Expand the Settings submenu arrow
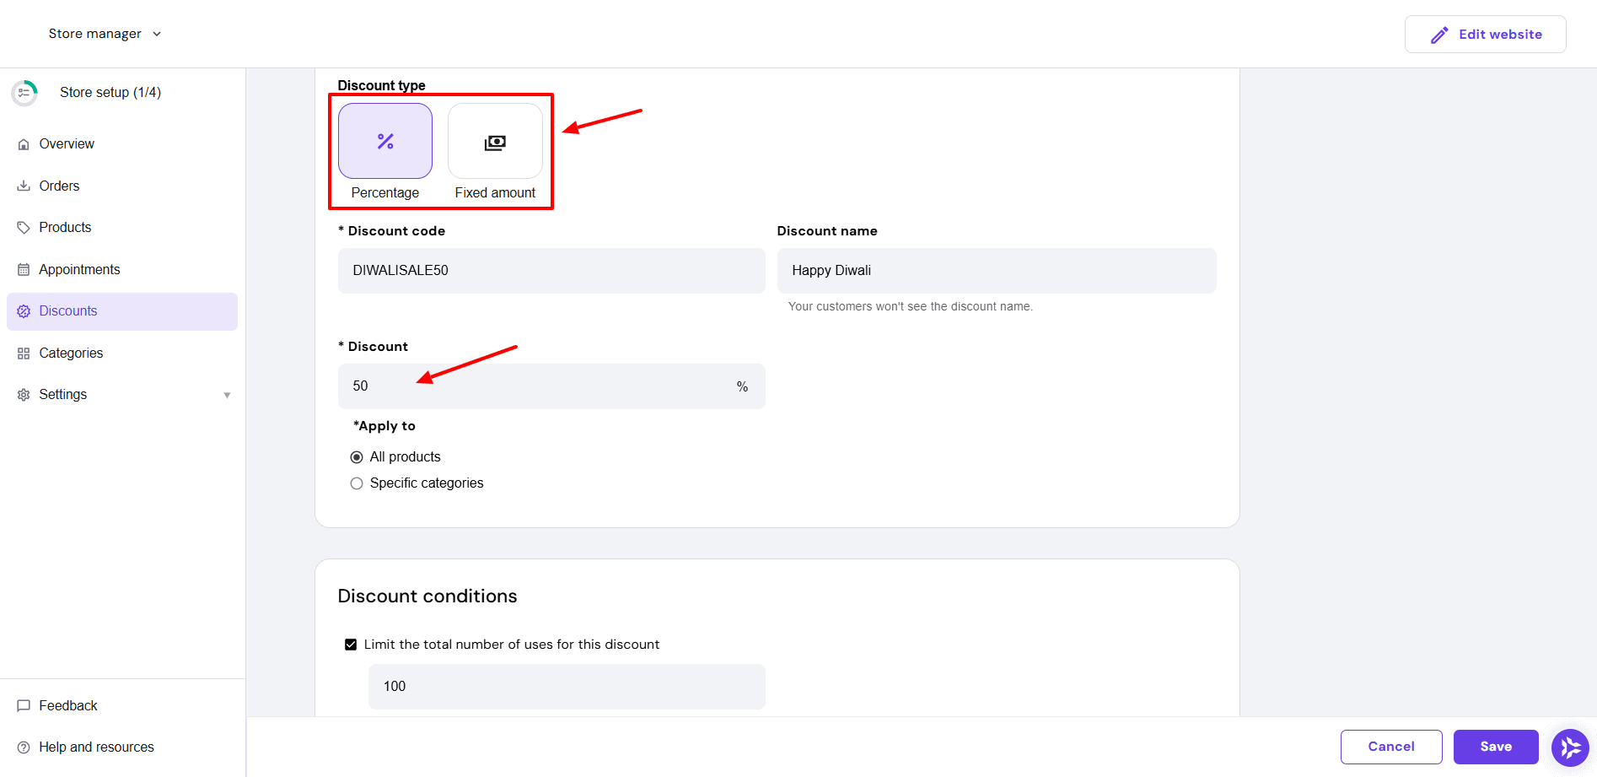Viewport: 1597px width, 777px height. (x=227, y=395)
